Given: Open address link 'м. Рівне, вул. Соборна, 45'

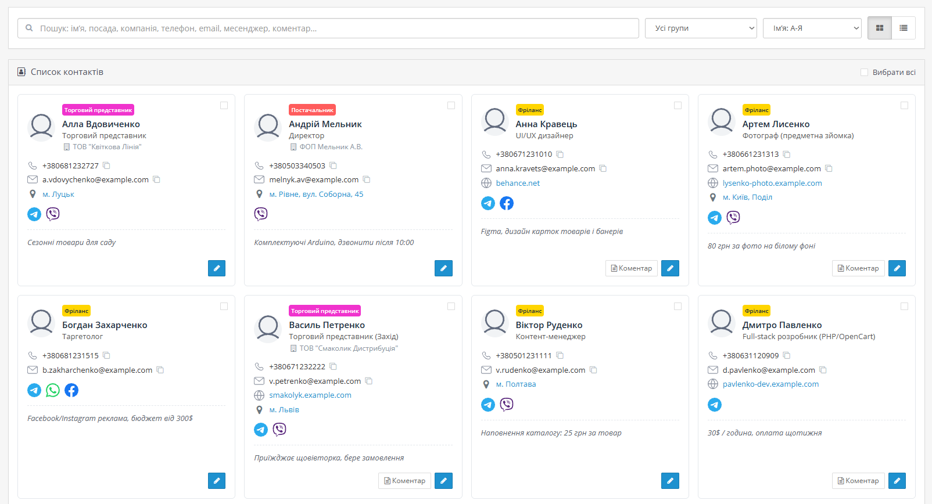Looking at the screenshot, I should coord(316,194).
